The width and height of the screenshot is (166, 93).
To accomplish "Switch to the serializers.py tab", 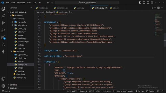I will [62, 8].
